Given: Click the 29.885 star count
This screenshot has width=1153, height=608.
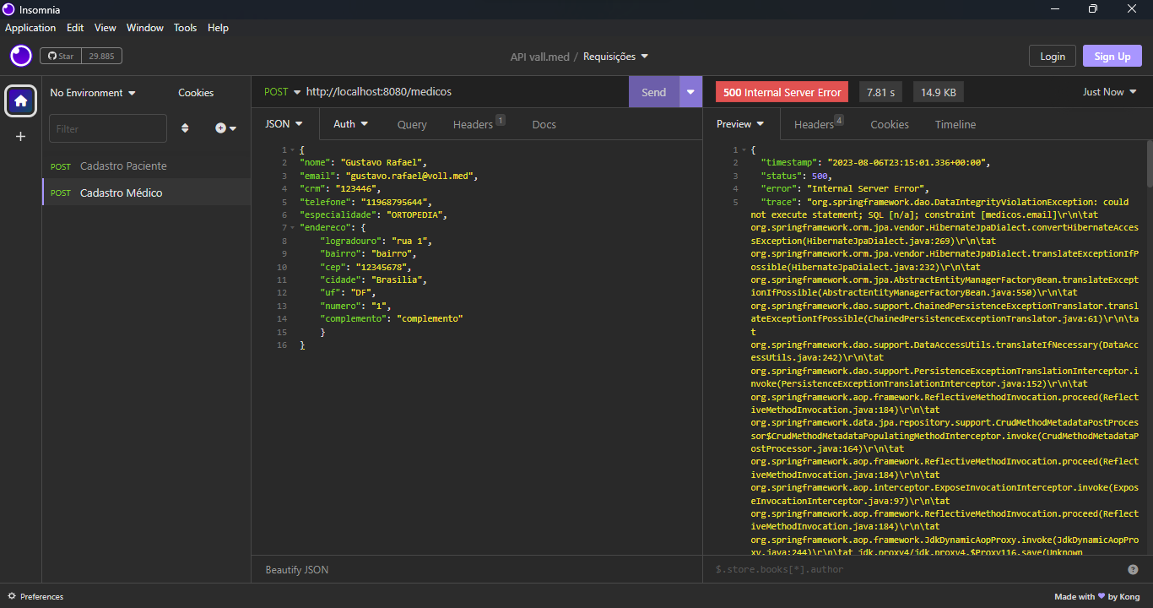Looking at the screenshot, I should click(x=101, y=57).
